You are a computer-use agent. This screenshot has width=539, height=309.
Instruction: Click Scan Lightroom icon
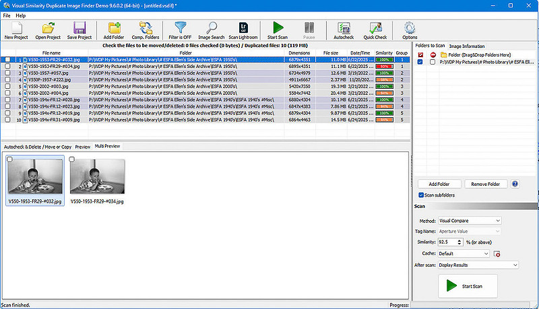click(x=243, y=28)
